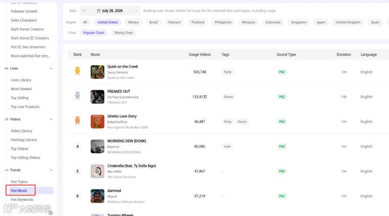The height and width of the screenshot is (216, 389).
Task: Collapse the Videos sidebar section
Action: (x=51, y=119)
